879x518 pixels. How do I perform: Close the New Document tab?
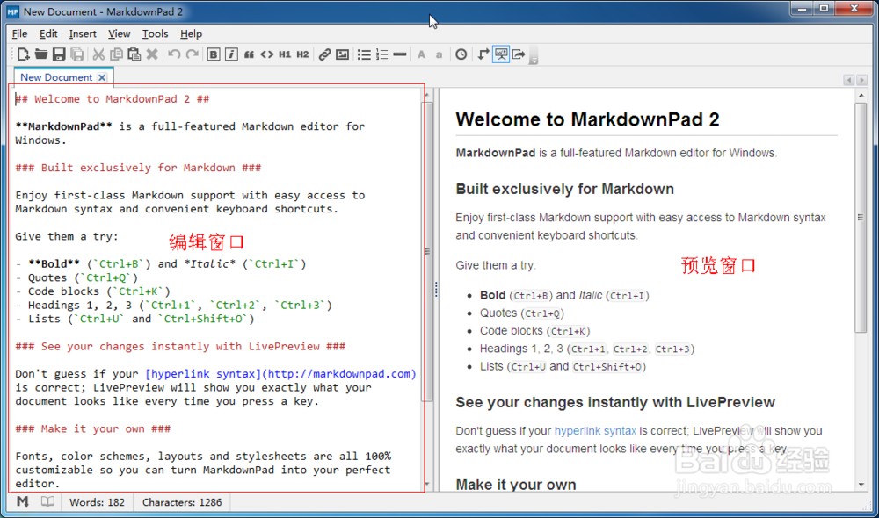click(102, 76)
